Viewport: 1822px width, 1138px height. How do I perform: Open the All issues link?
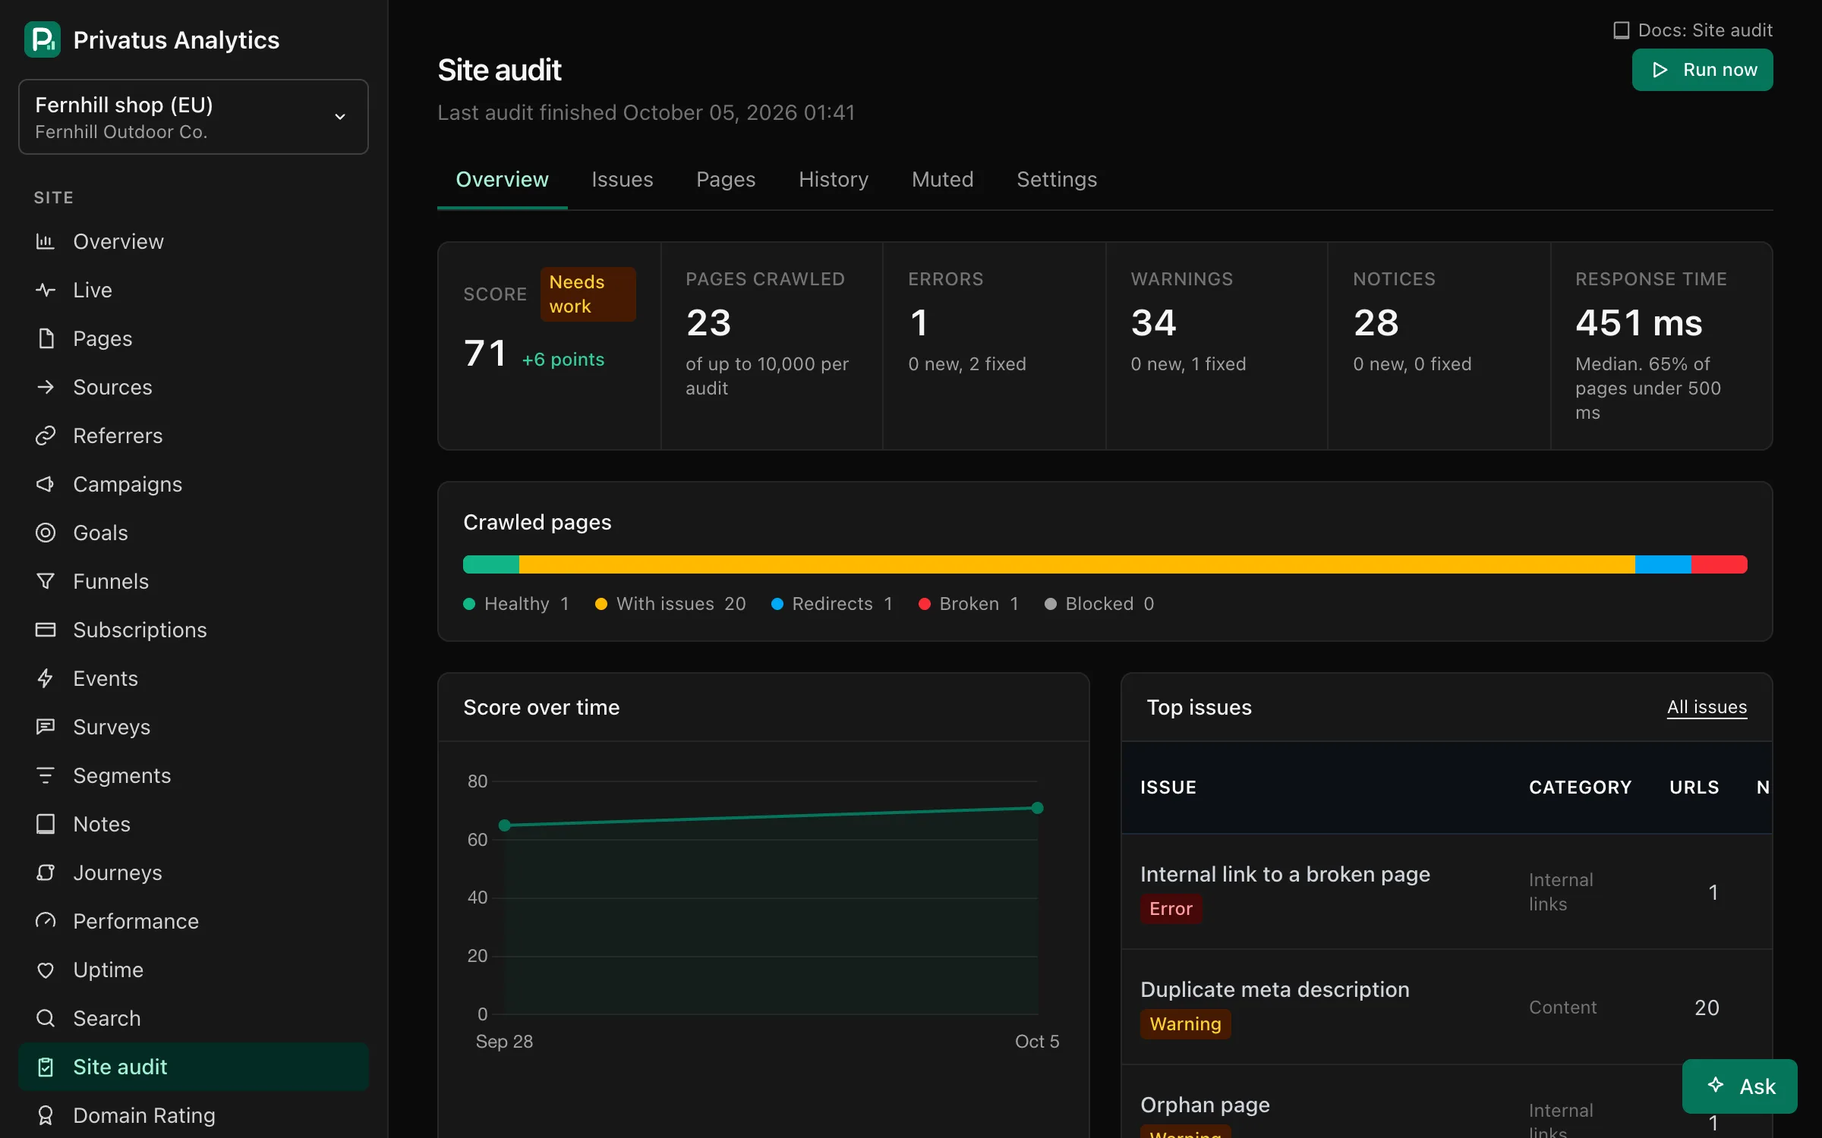[x=1707, y=707]
